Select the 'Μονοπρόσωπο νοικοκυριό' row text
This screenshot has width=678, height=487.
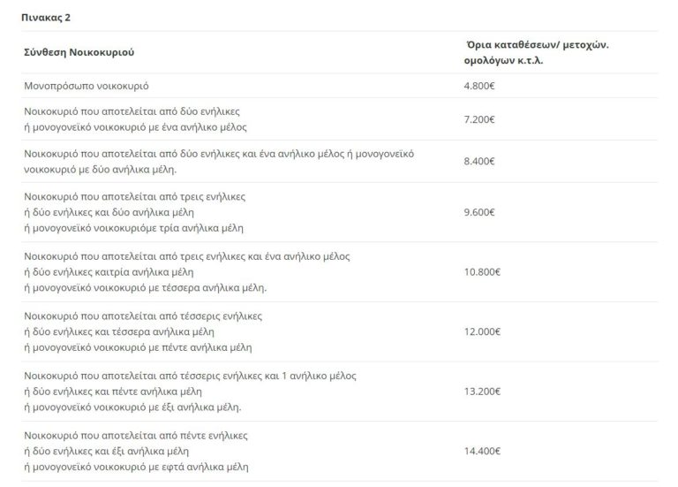pyautogui.click(x=87, y=86)
